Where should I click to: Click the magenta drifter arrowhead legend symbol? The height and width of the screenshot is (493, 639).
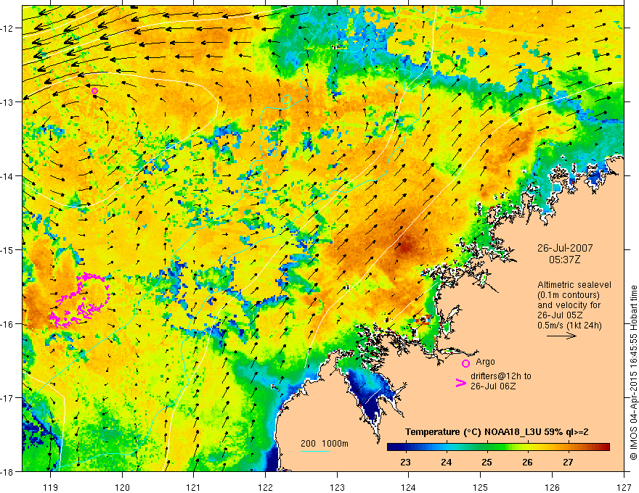point(460,383)
